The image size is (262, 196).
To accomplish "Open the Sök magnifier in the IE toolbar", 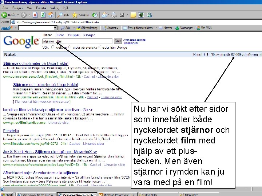I will [x=63, y=15].
